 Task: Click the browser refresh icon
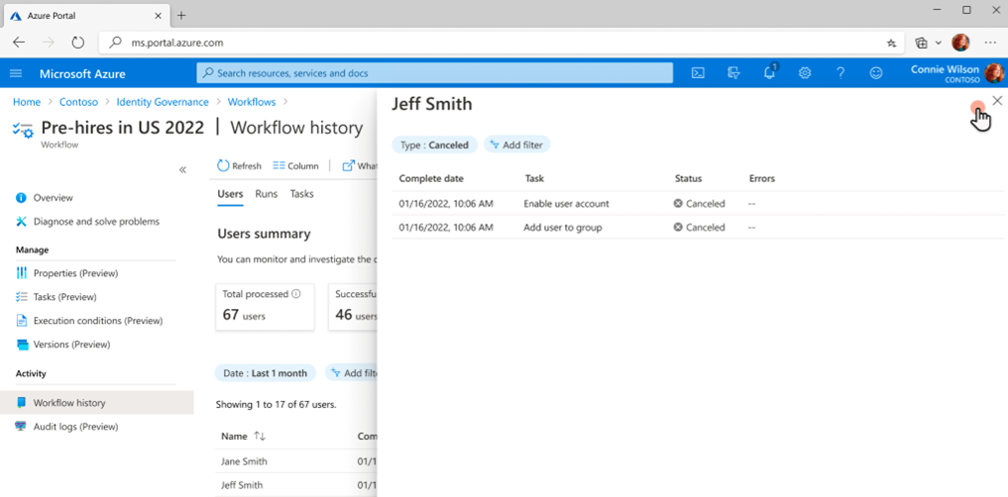[77, 43]
